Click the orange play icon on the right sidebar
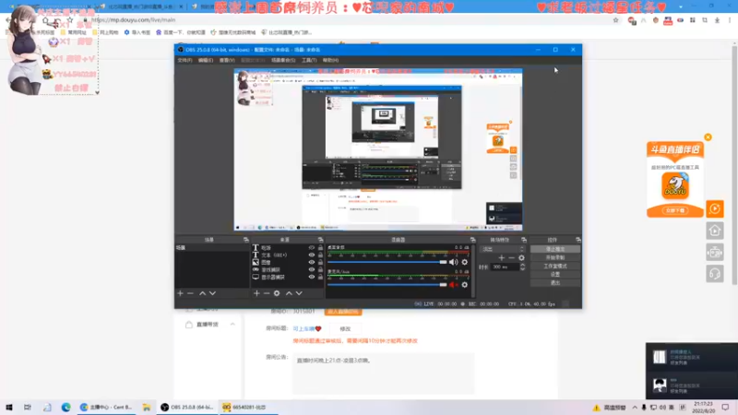Viewport: 738px width, 415px height. (715, 208)
